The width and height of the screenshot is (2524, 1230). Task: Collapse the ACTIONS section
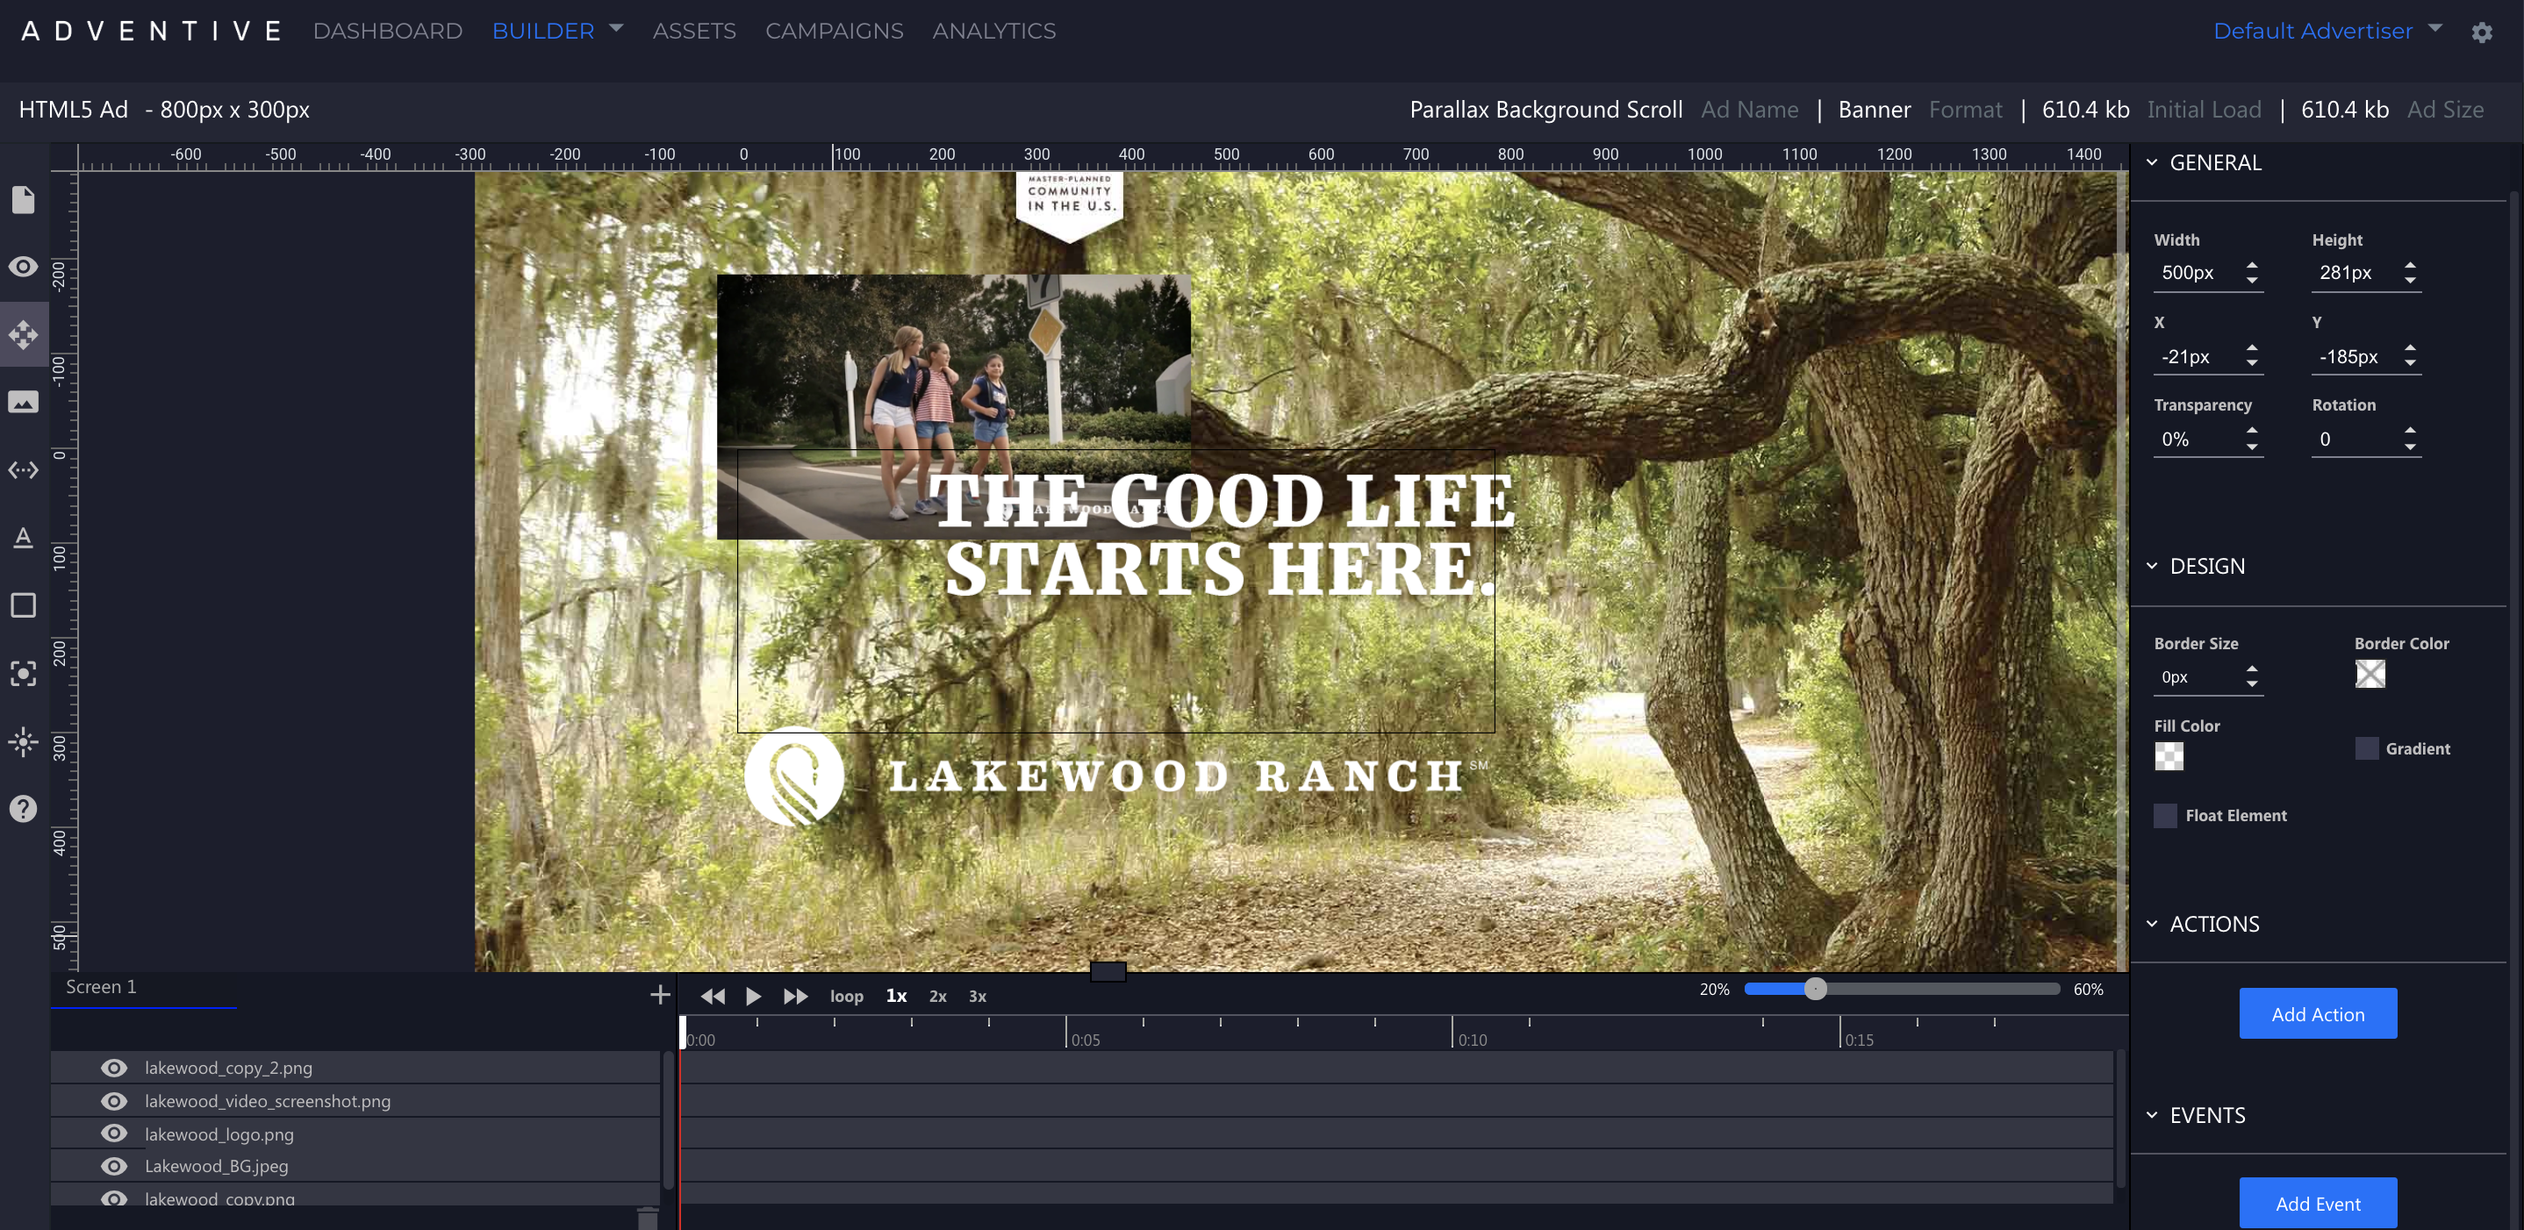click(2152, 924)
